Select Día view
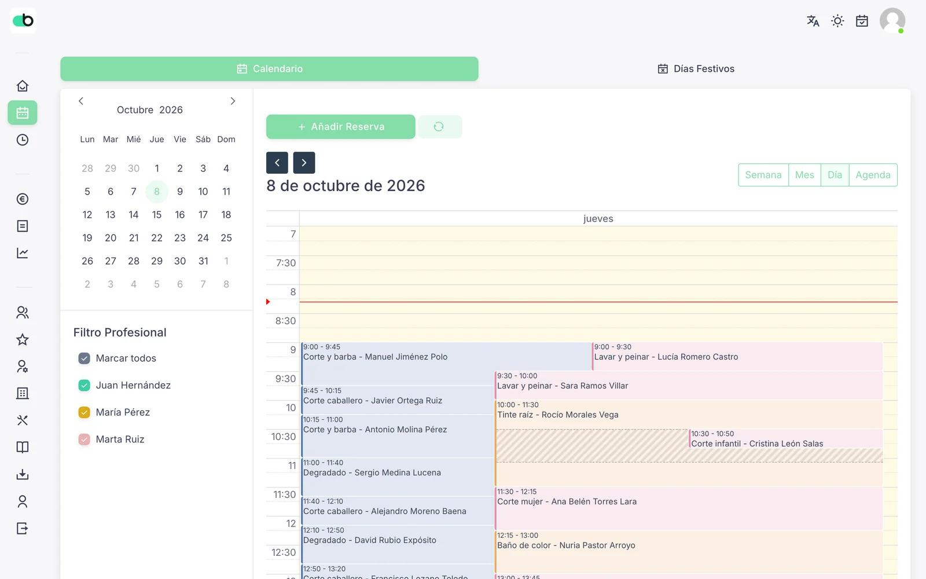926x579 pixels. (835, 175)
